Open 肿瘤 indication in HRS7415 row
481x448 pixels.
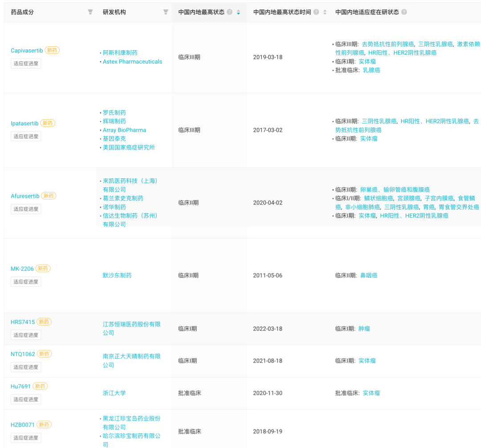tap(364, 329)
